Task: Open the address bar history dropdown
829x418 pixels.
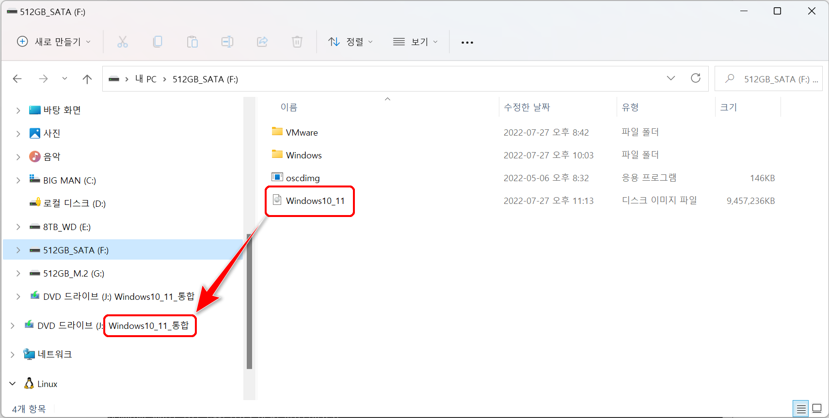Action: click(671, 78)
